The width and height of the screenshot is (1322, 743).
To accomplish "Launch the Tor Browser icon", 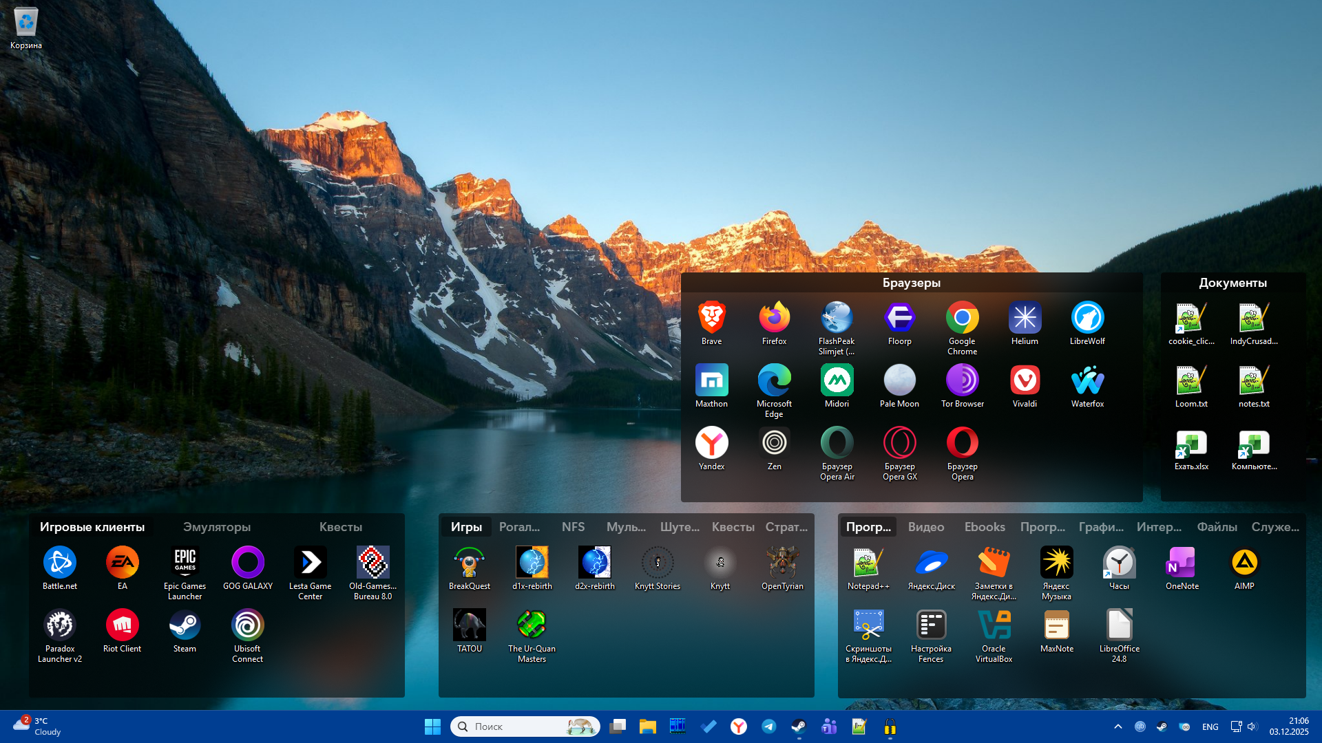I will tap(962, 381).
